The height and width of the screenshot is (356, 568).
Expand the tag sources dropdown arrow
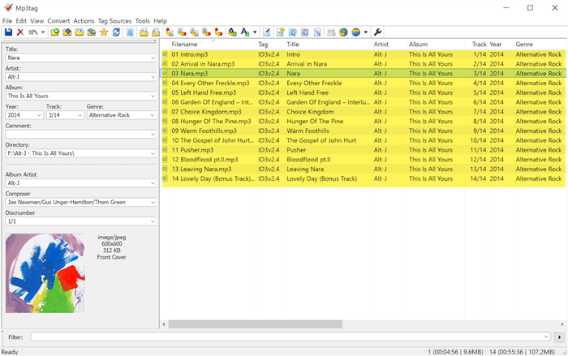tap(365, 32)
